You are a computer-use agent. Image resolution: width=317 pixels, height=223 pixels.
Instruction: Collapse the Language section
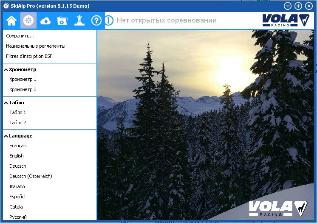(x=6, y=136)
